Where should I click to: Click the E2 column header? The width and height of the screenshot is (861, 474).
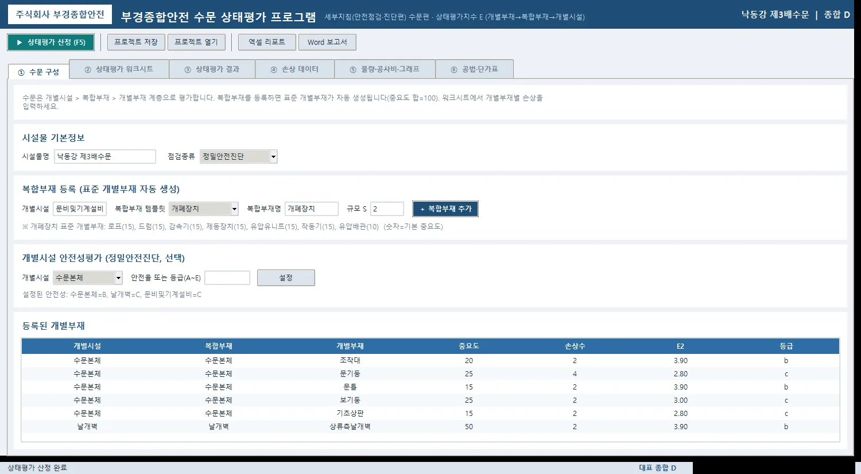[x=680, y=346]
